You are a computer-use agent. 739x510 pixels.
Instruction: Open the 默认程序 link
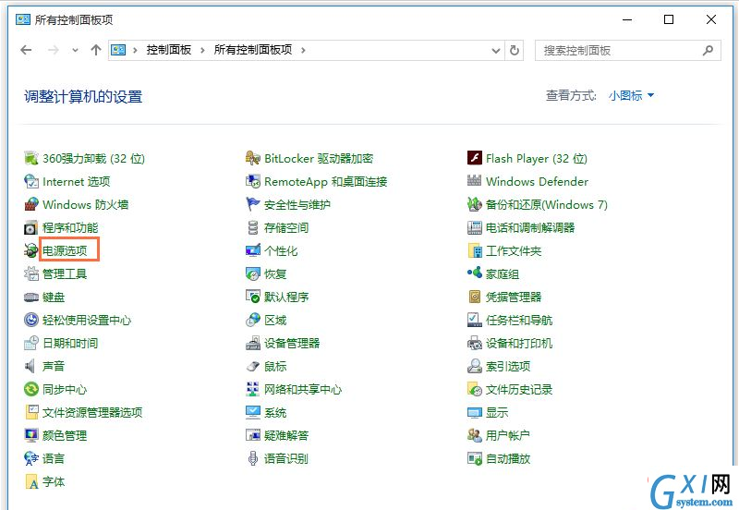[286, 297]
